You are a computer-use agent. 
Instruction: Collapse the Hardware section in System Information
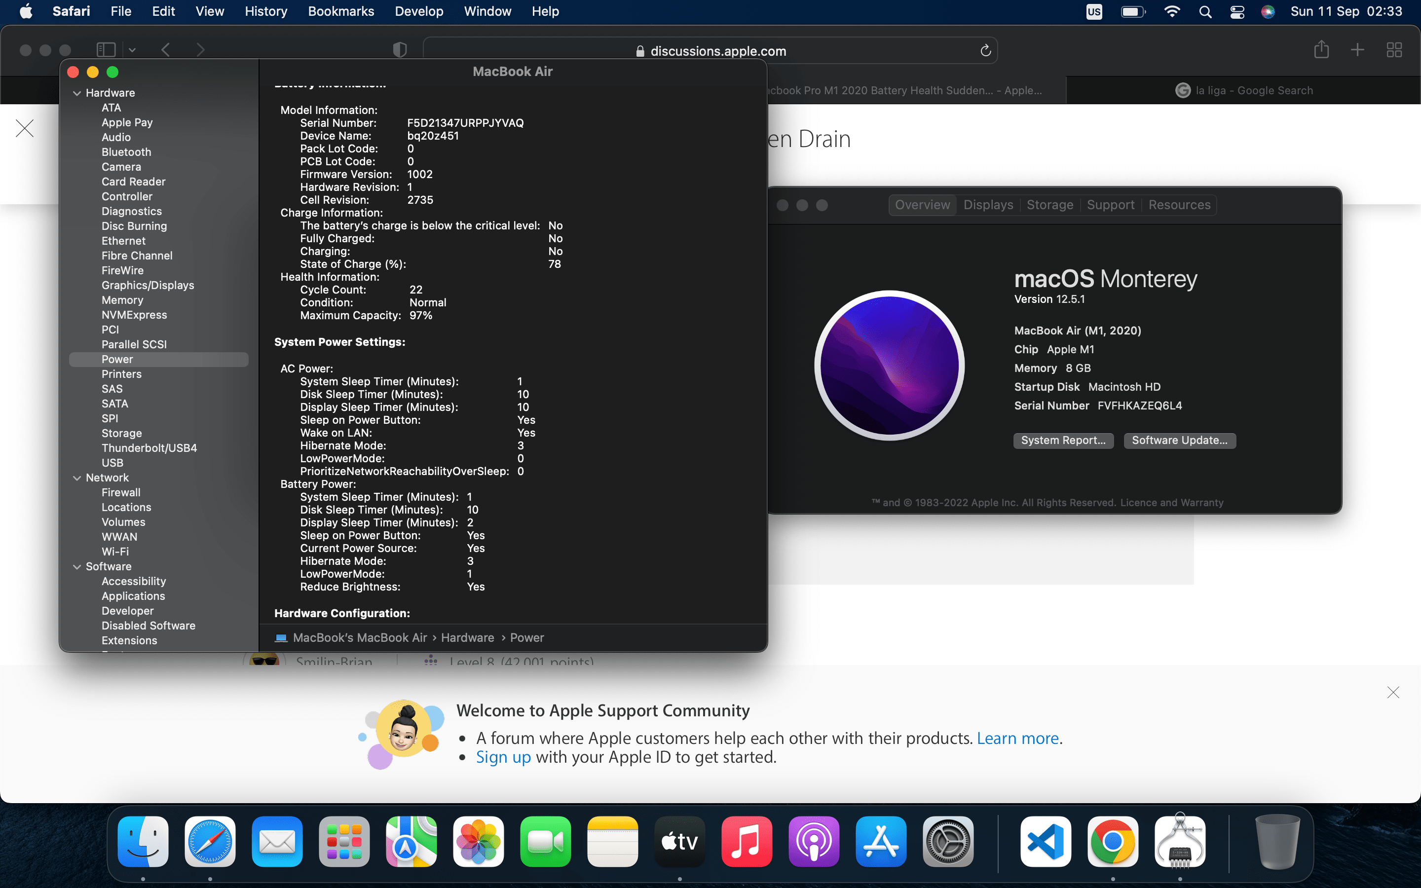[x=77, y=92]
